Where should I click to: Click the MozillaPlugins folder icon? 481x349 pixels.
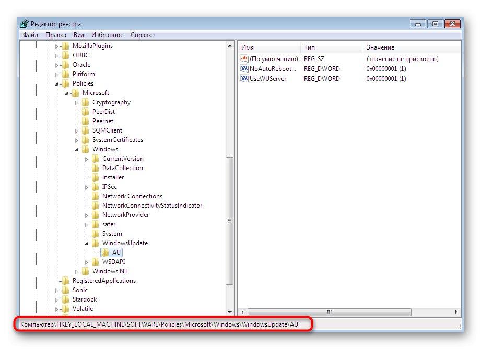[65, 46]
